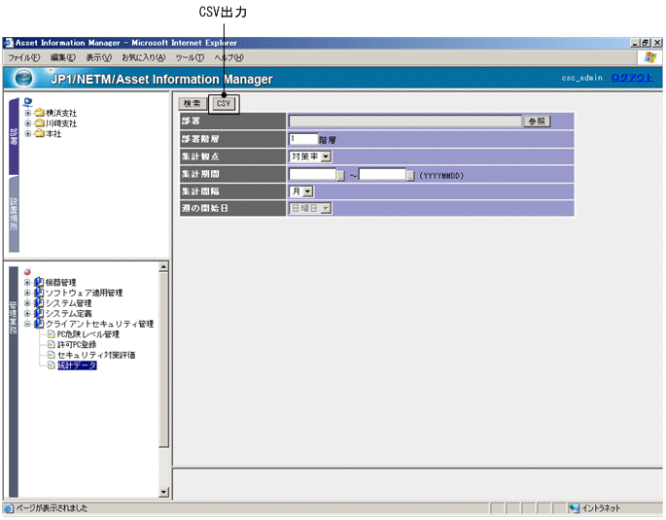Viewport: 666px width, 520px height.
Task: Click the 検索 search button
Action: pos(193,104)
